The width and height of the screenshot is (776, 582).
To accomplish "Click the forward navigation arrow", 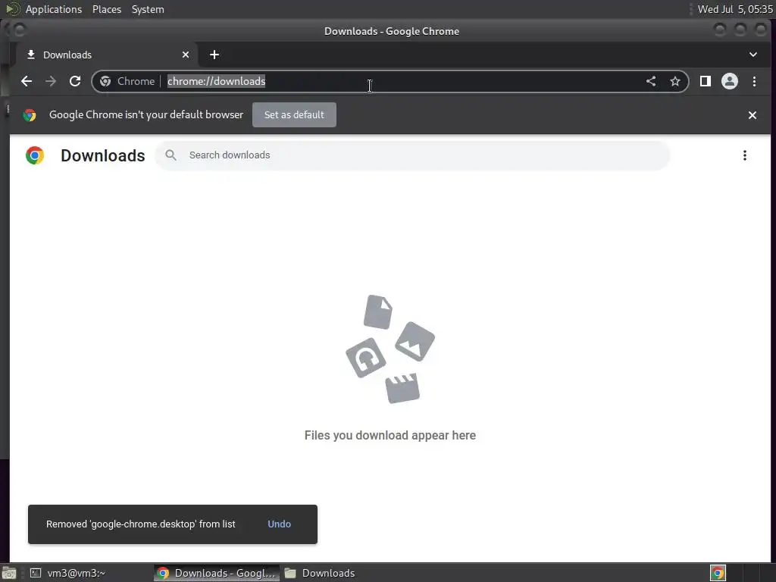I will point(51,81).
